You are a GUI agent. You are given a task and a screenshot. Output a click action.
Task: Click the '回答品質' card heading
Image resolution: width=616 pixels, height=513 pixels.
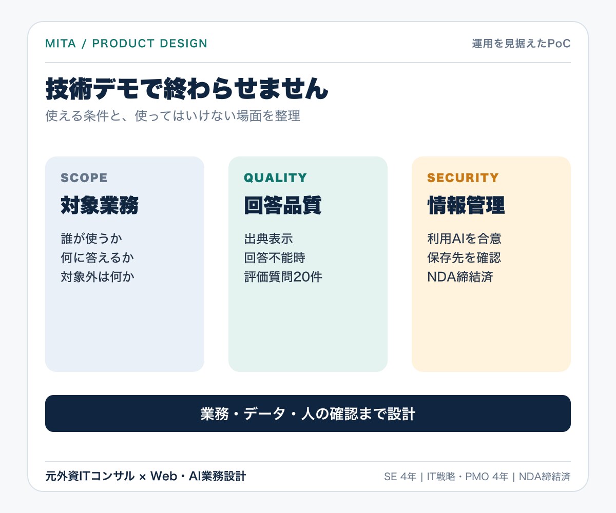point(283,206)
